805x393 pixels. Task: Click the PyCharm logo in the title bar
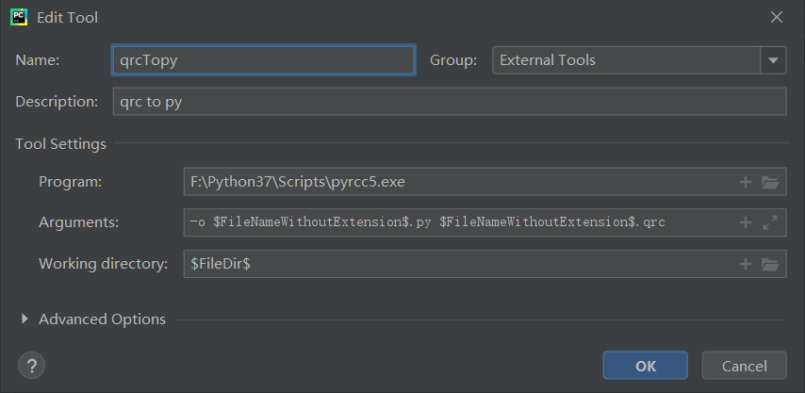pos(19,17)
